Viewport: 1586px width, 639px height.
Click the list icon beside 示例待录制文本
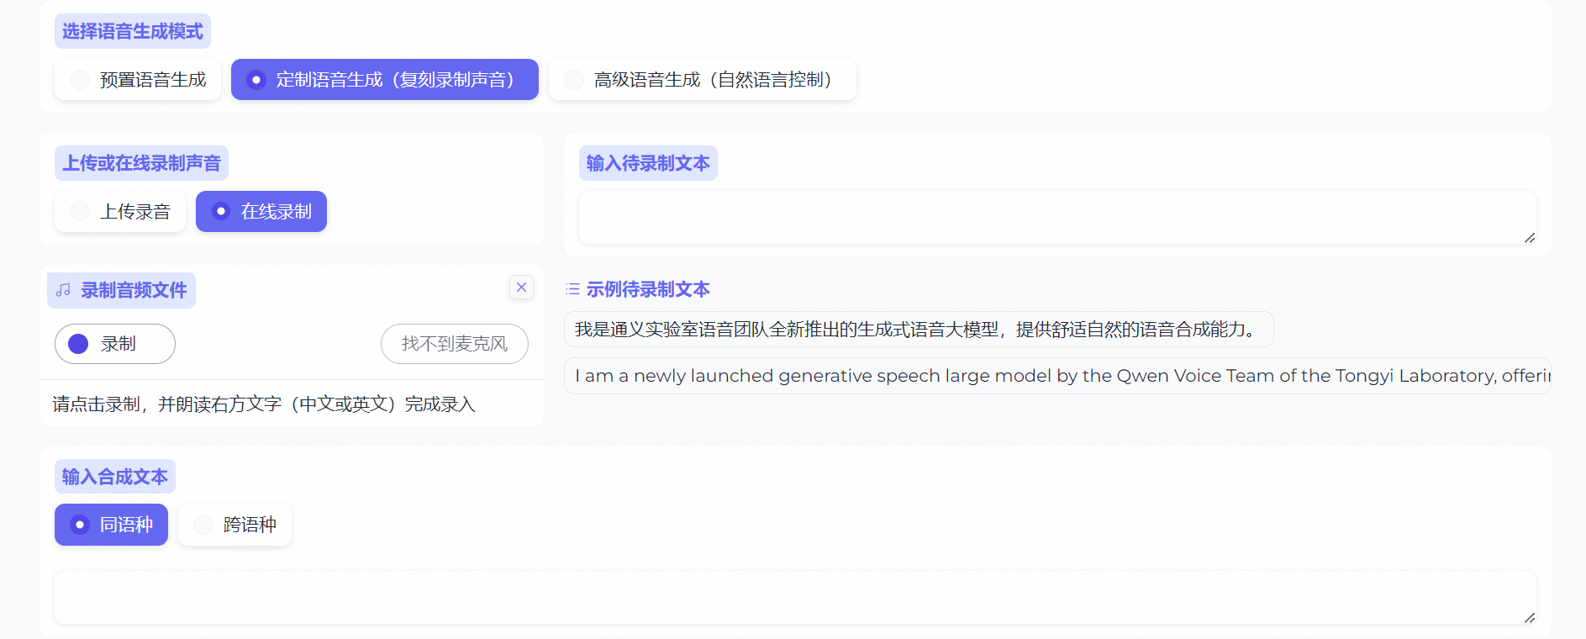pos(573,289)
